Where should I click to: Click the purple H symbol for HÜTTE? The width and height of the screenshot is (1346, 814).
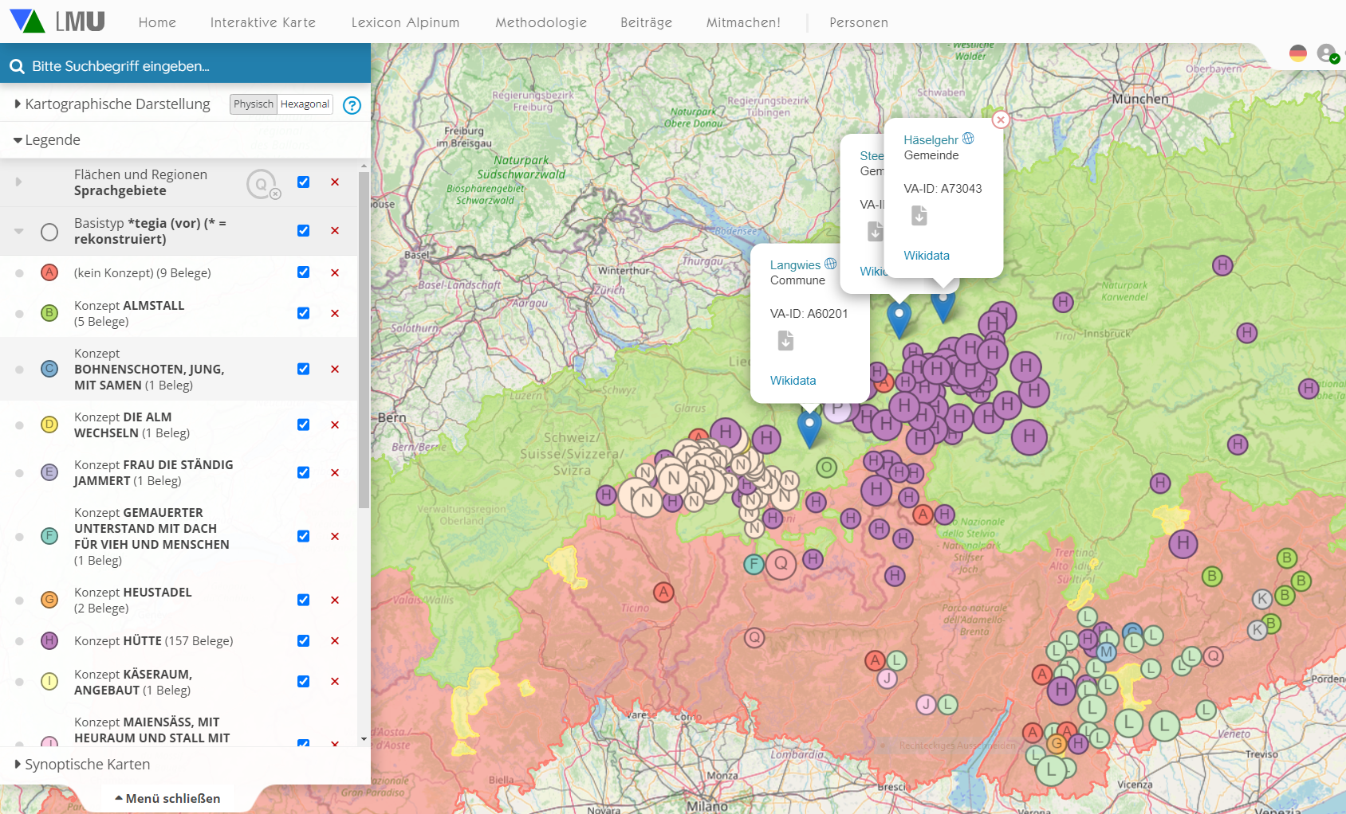point(49,640)
